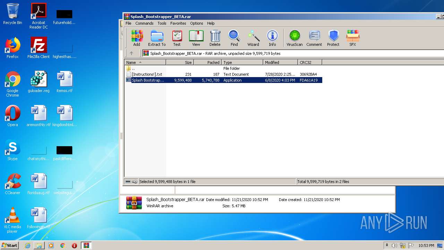Click the View toolbar icon
The image size is (444, 250).
click(x=196, y=38)
